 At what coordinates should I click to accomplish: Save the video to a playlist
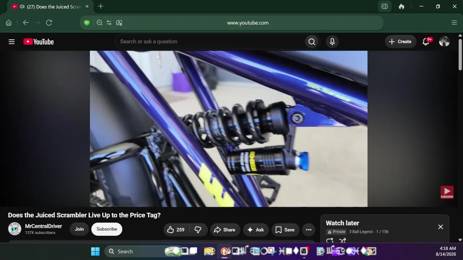[x=285, y=230]
